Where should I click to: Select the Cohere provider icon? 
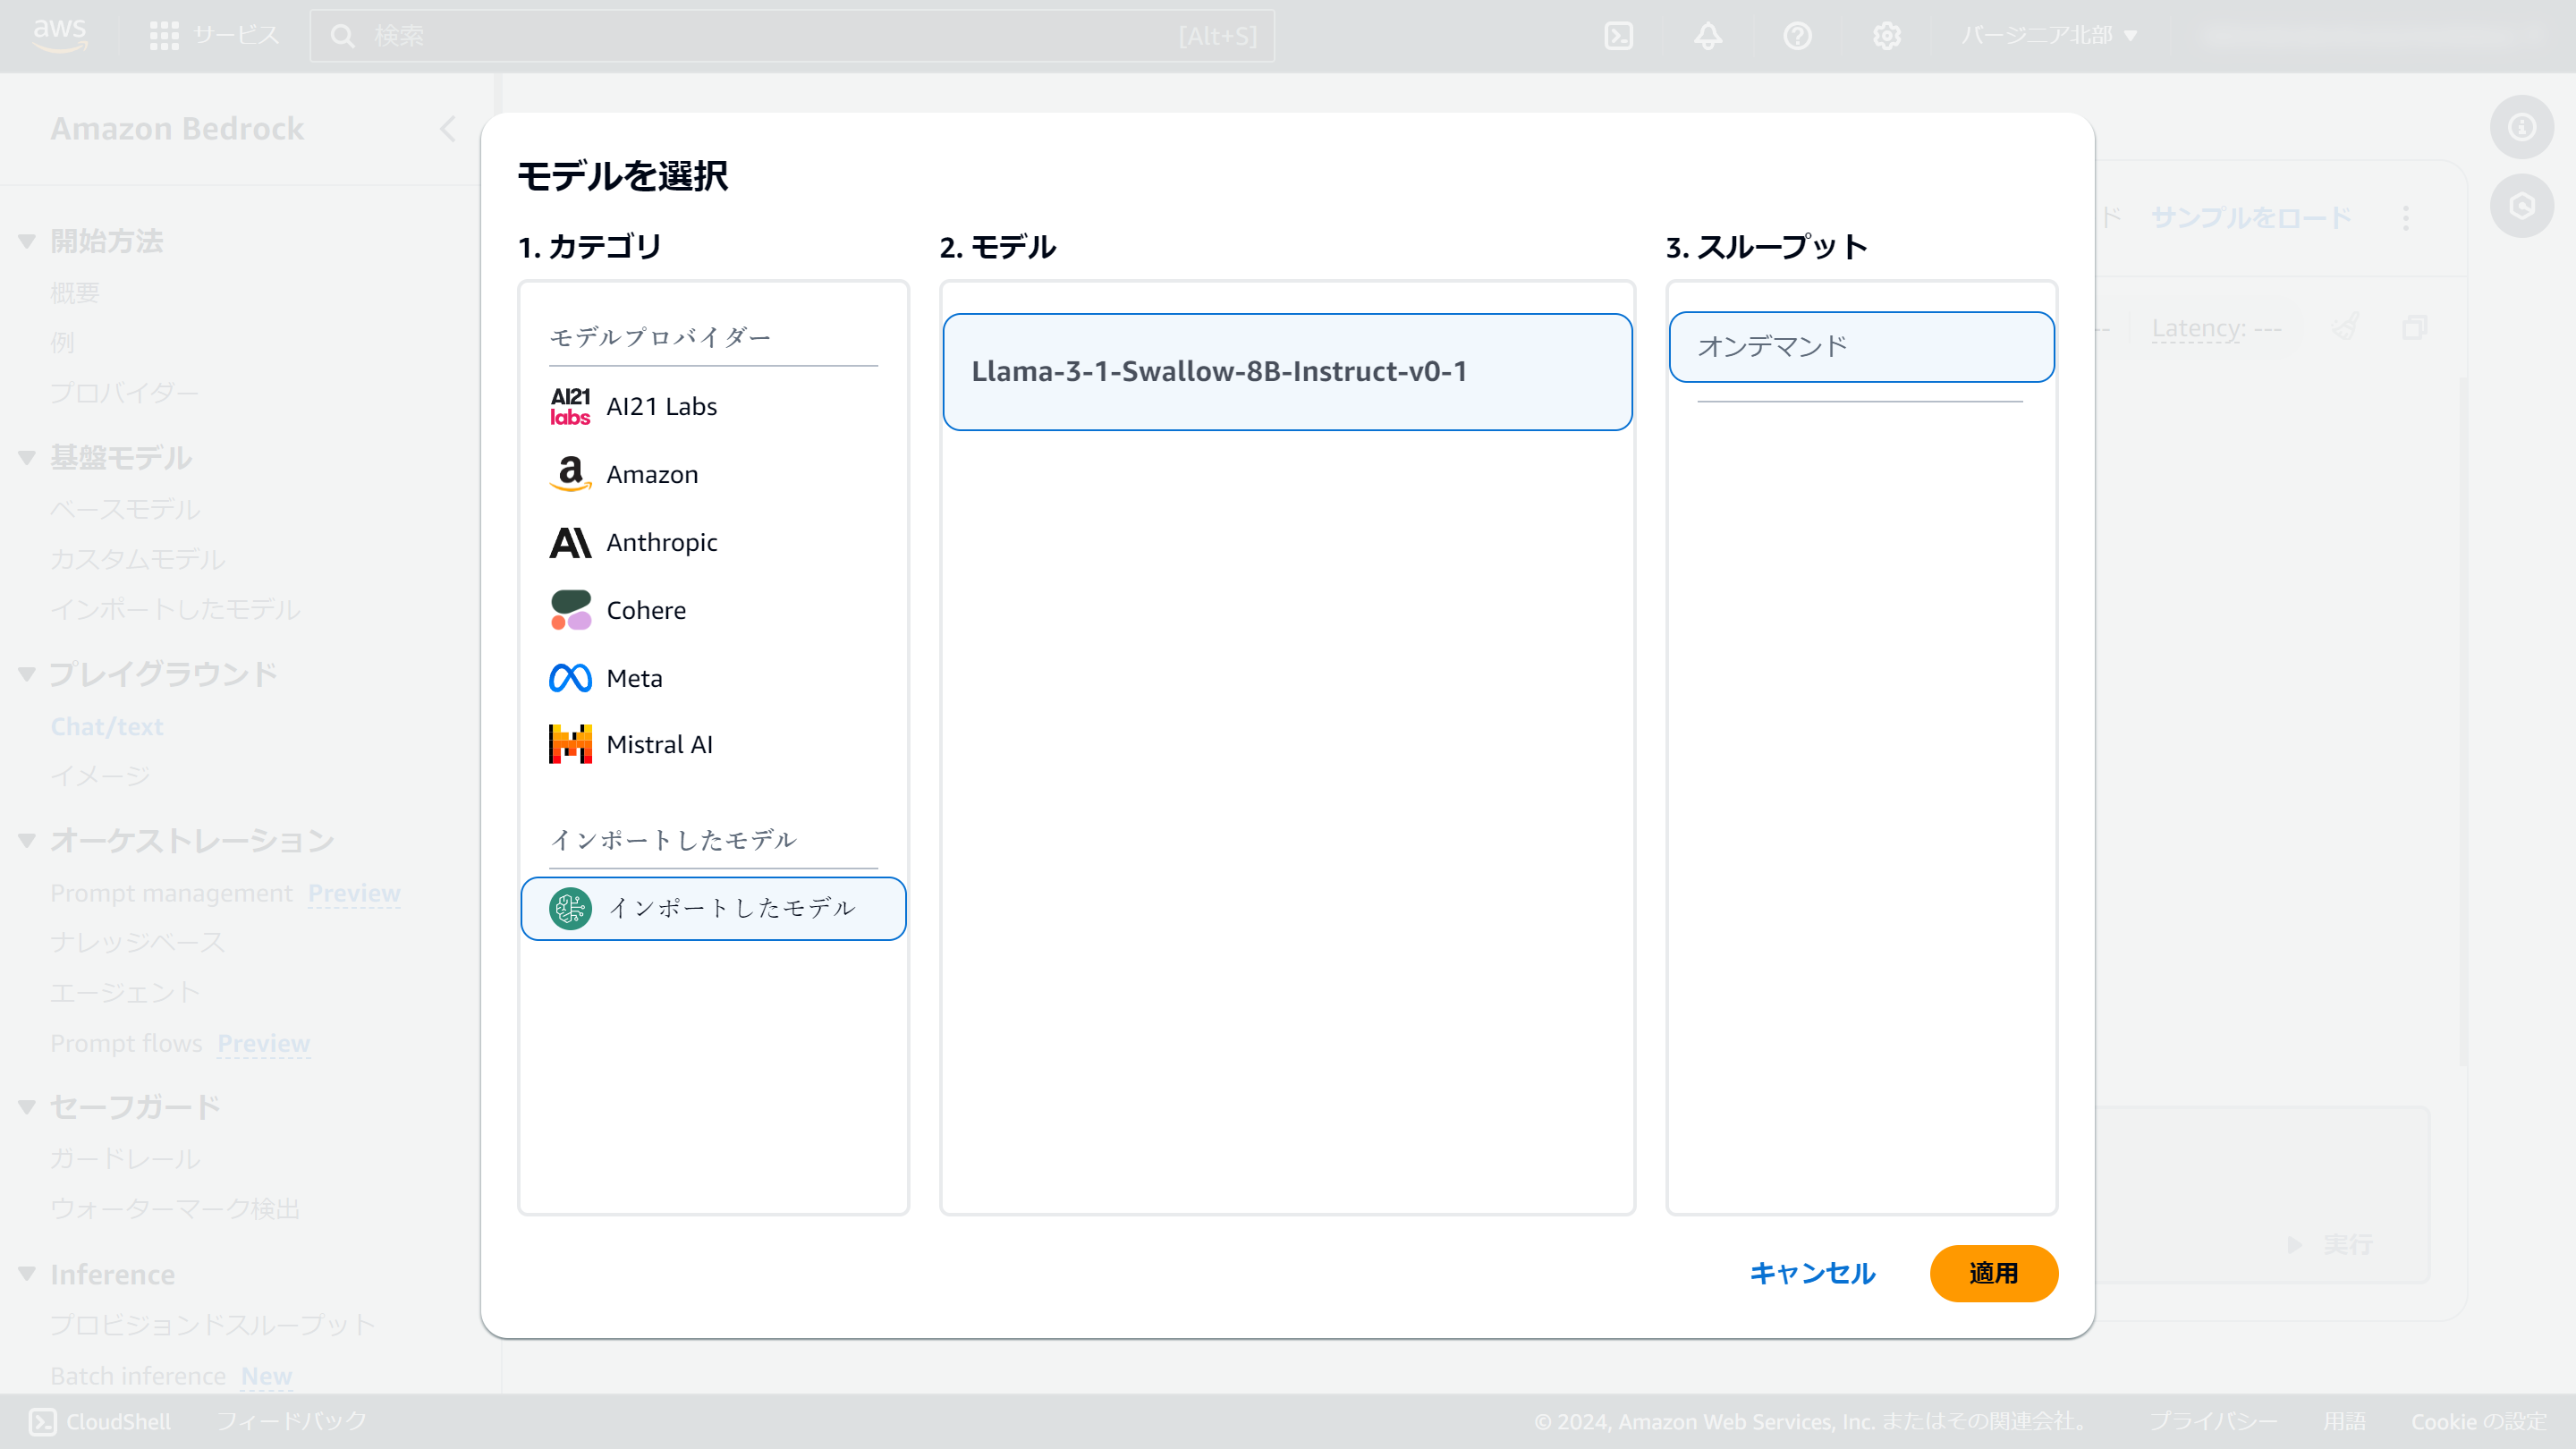[x=570, y=610]
